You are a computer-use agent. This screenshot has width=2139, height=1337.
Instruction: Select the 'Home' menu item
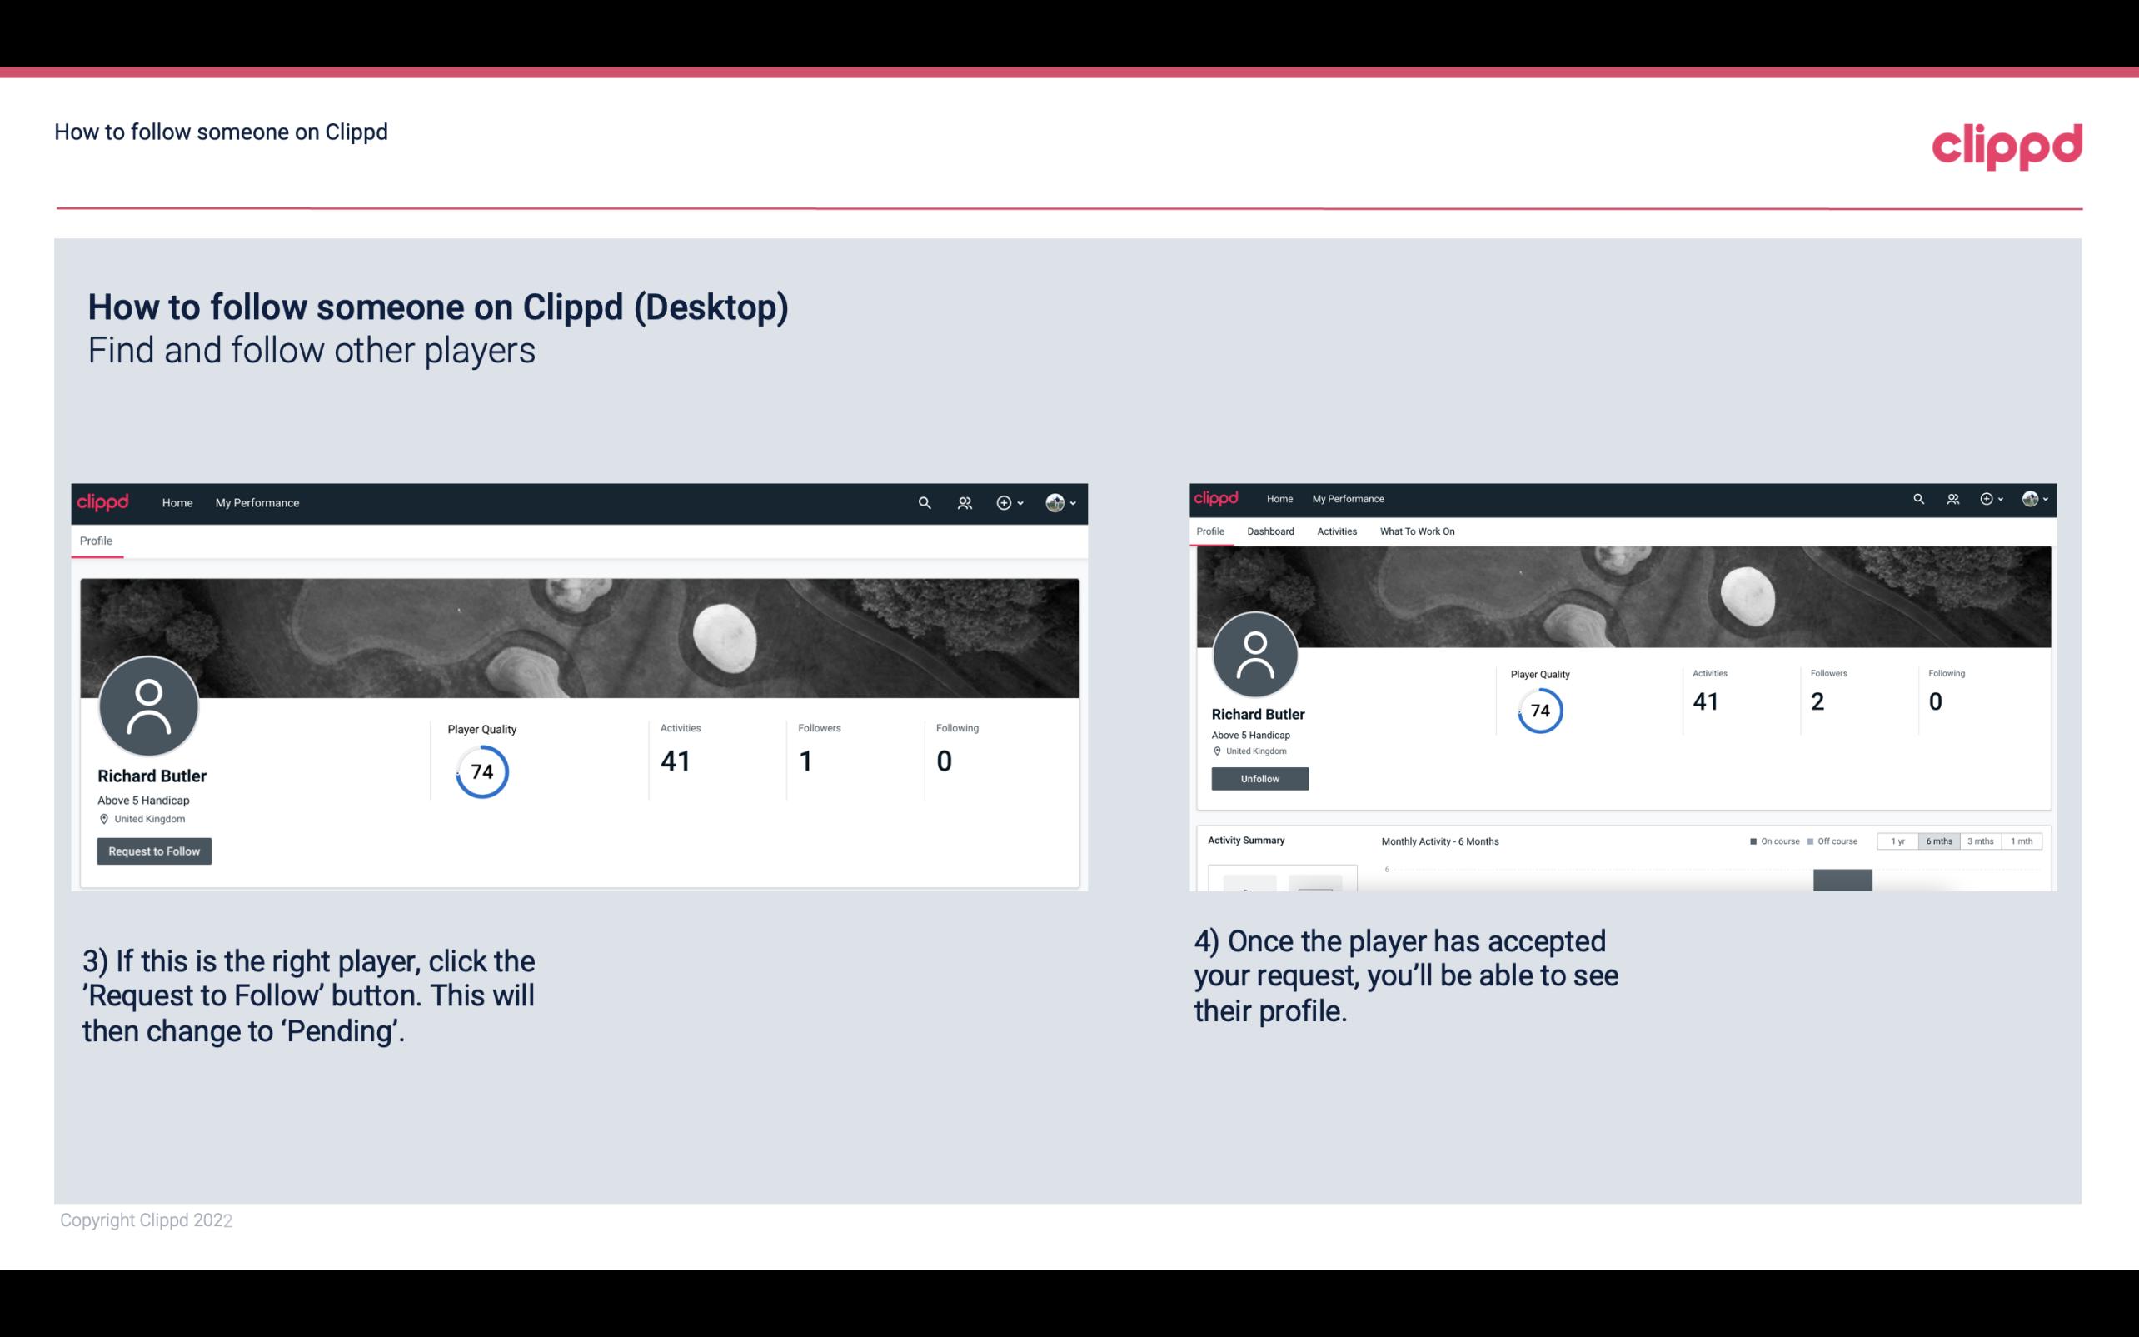coord(177,502)
